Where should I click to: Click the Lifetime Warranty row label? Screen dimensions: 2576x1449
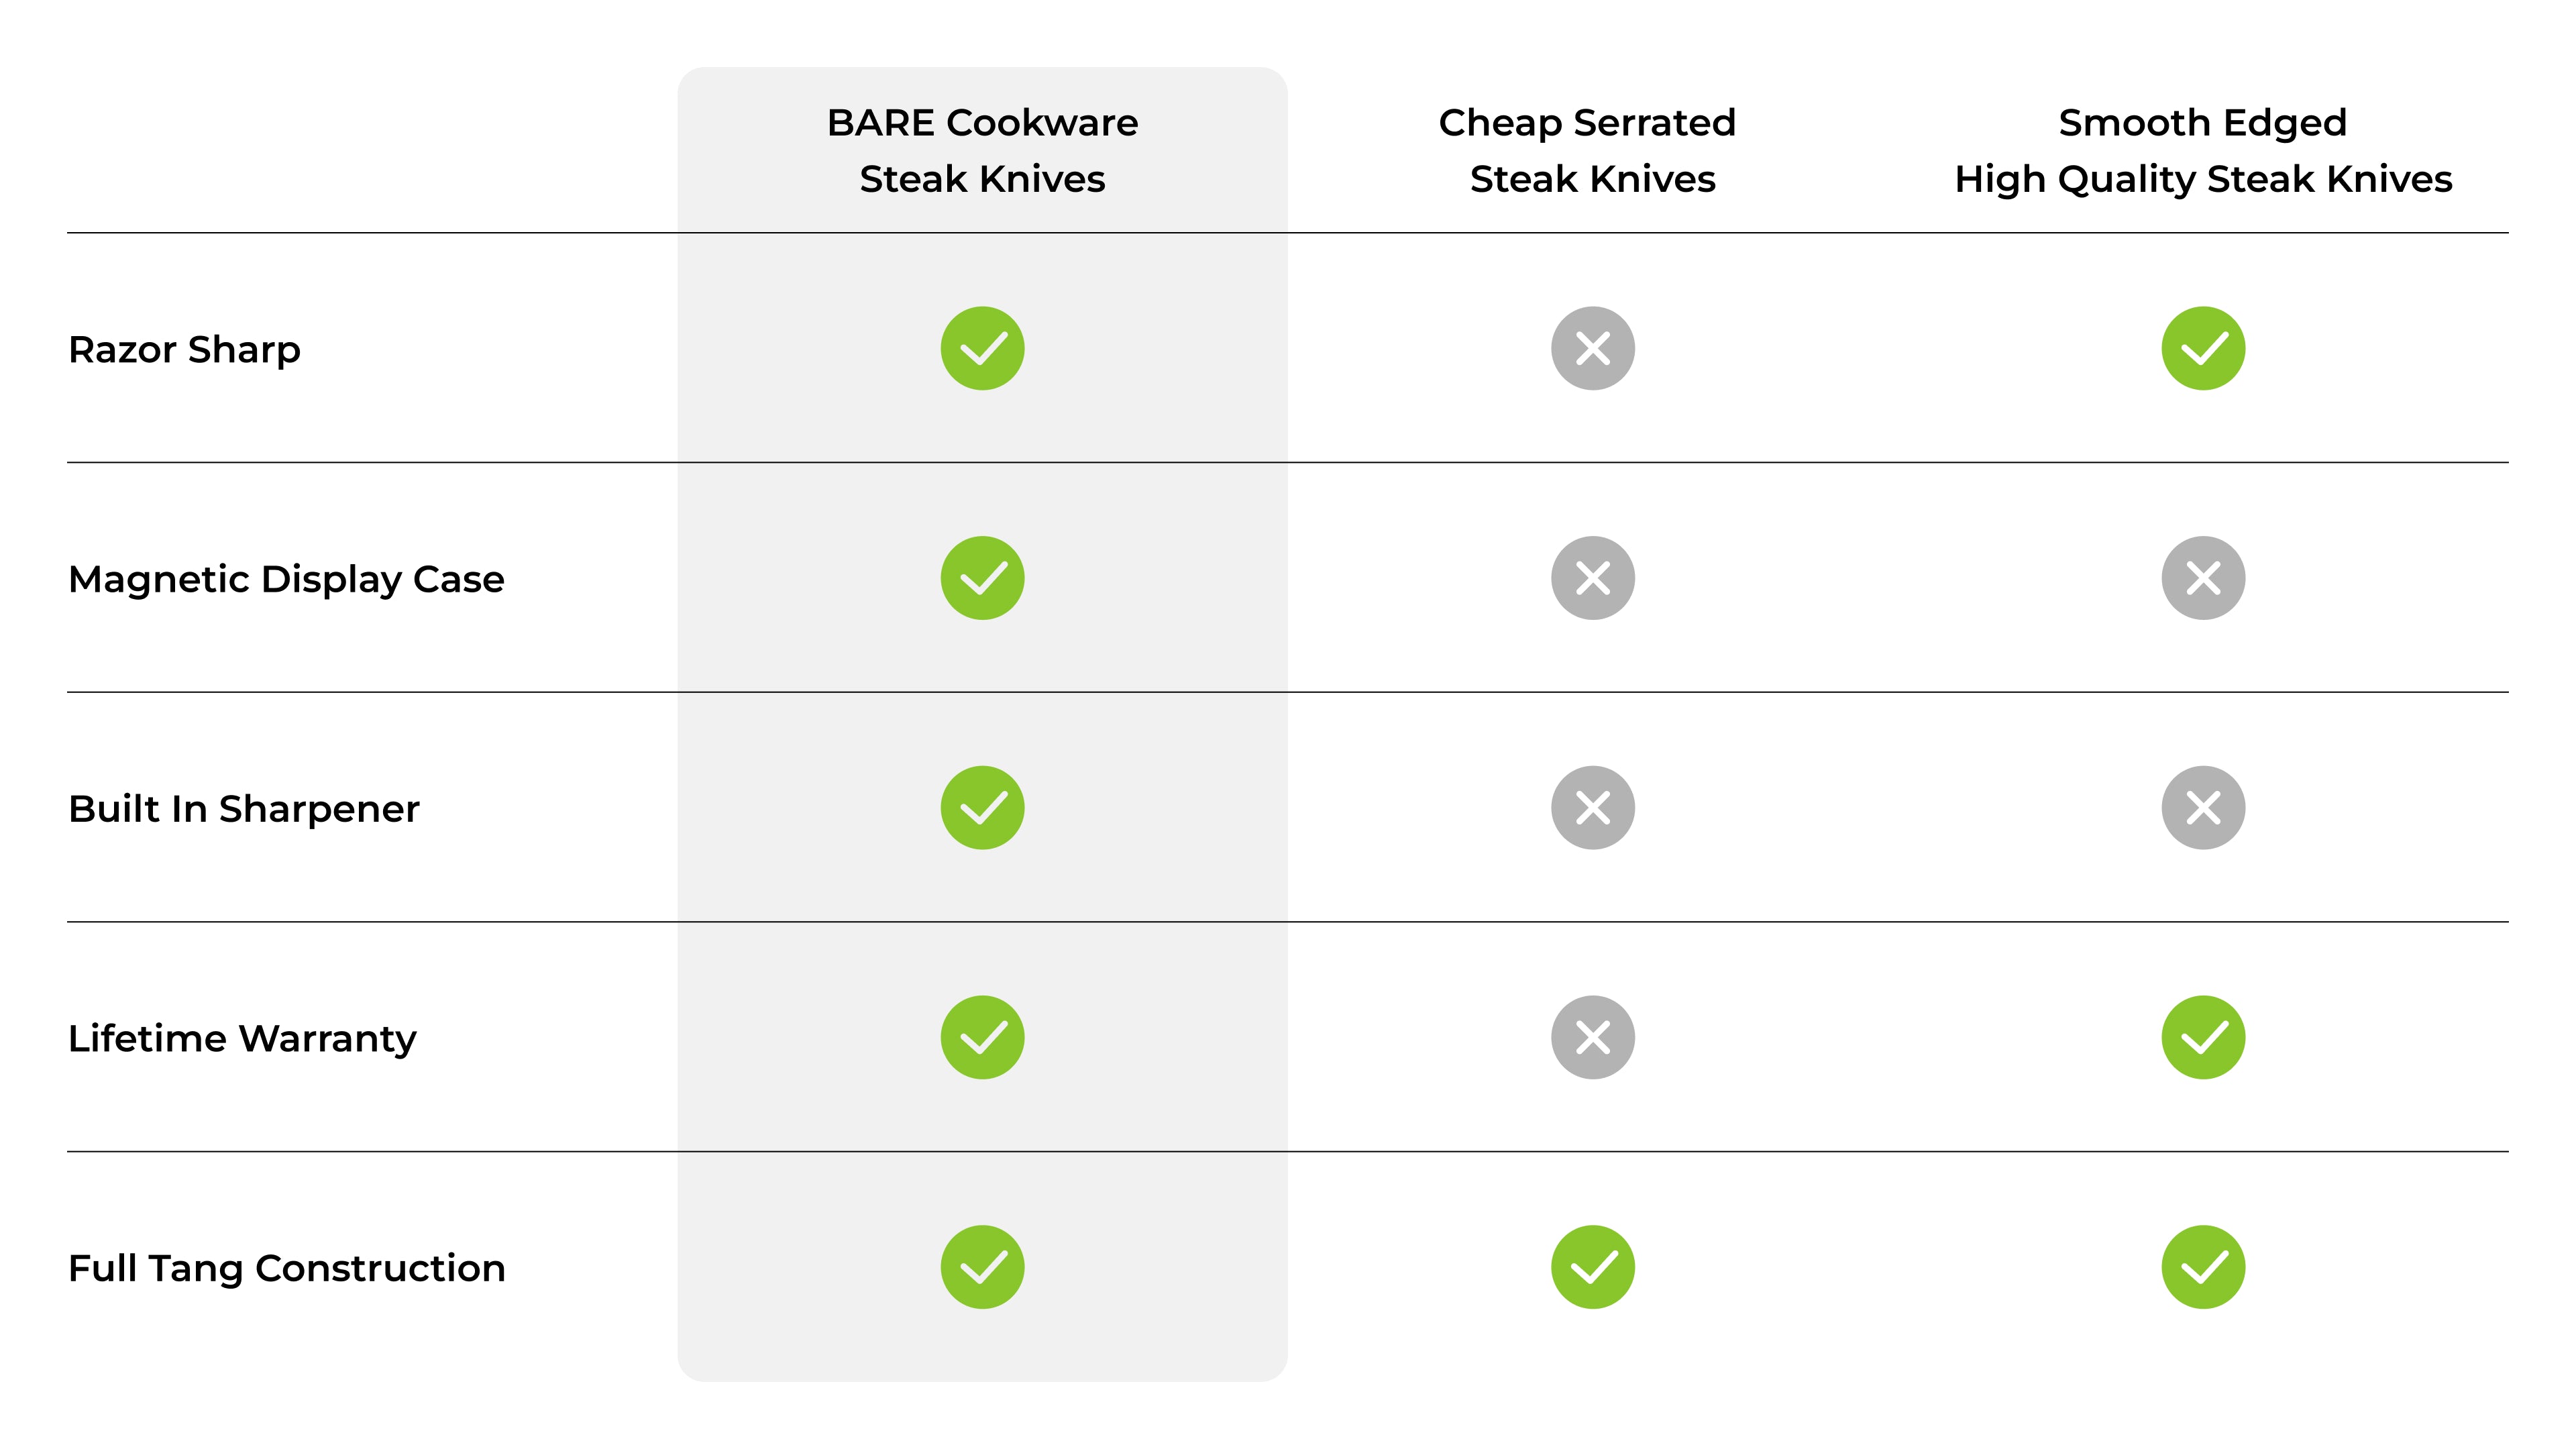(242, 1039)
